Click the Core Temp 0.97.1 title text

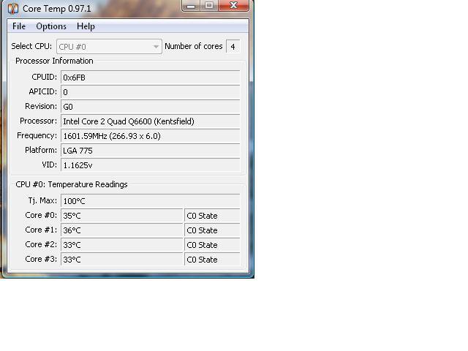point(57,9)
